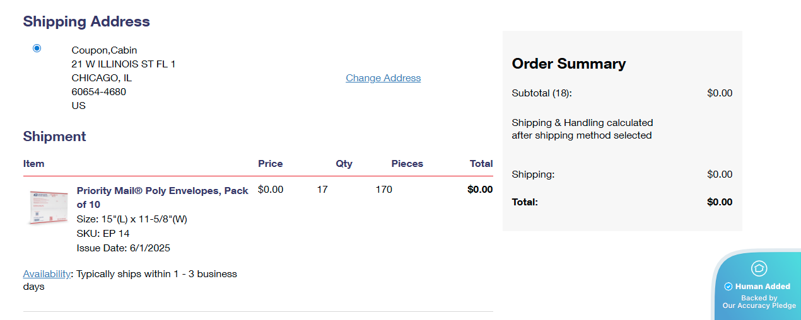The image size is (801, 320).
Task: Click the quantity value 17
Action: 322,189
